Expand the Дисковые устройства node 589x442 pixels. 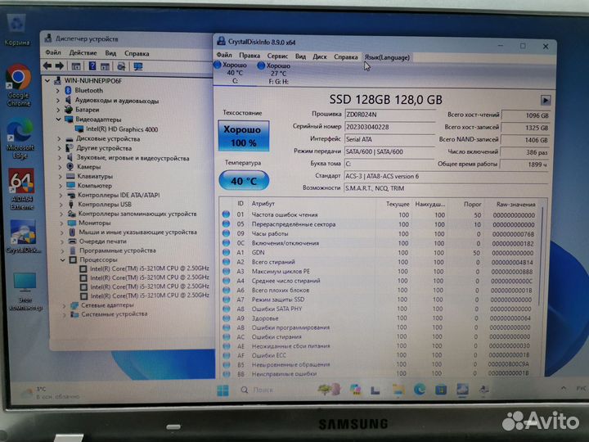[60, 139]
